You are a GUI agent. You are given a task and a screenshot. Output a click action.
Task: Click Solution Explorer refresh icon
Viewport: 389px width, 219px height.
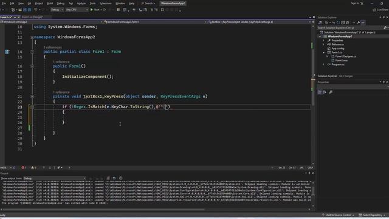338,23
